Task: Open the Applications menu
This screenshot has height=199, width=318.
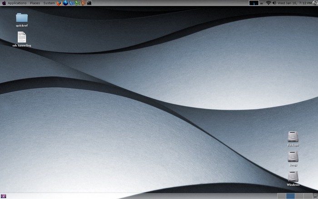Action: [x=17, y=3]
